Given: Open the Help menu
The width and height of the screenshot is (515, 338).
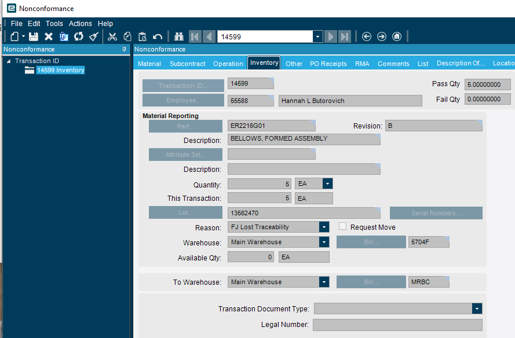Looking at the screenshot, I should tap(105, 24).
